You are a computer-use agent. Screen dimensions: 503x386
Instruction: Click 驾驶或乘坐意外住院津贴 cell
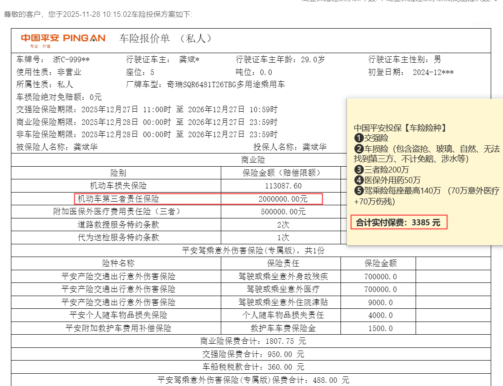coord(283,302)
